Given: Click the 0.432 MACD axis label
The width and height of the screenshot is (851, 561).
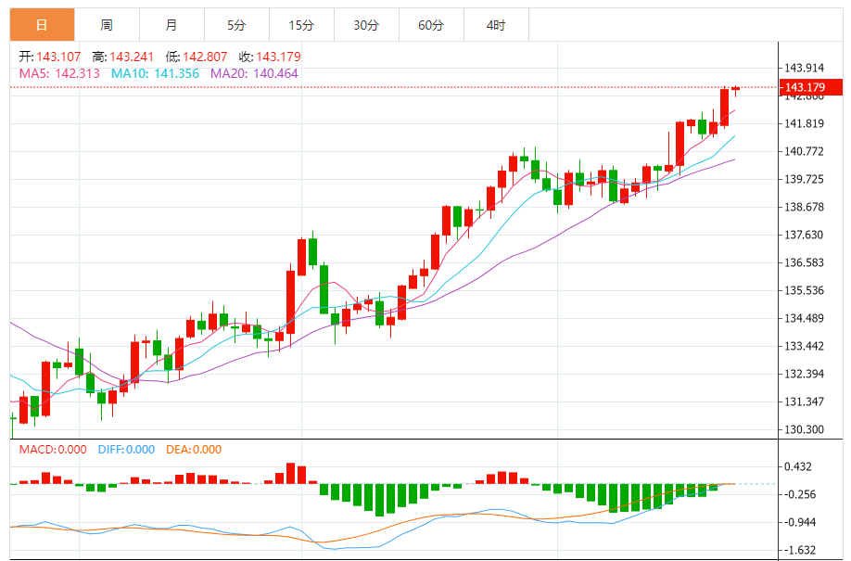Looking at the screenshot, I should [798, 467].
